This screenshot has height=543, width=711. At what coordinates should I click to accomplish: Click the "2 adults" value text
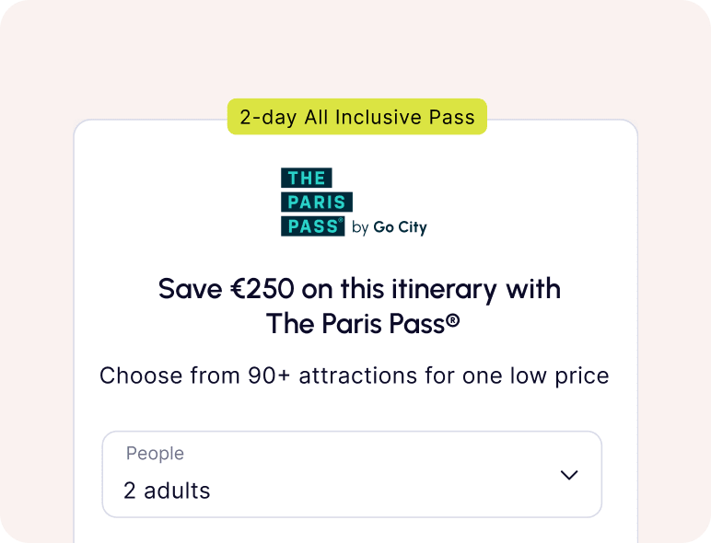tap(167, 491)
